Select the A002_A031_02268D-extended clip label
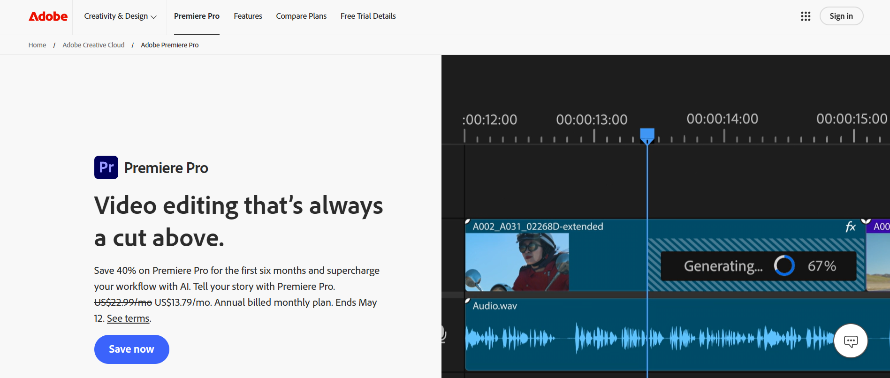The width and height of the screenshot is (890, 378). point(538,227)
